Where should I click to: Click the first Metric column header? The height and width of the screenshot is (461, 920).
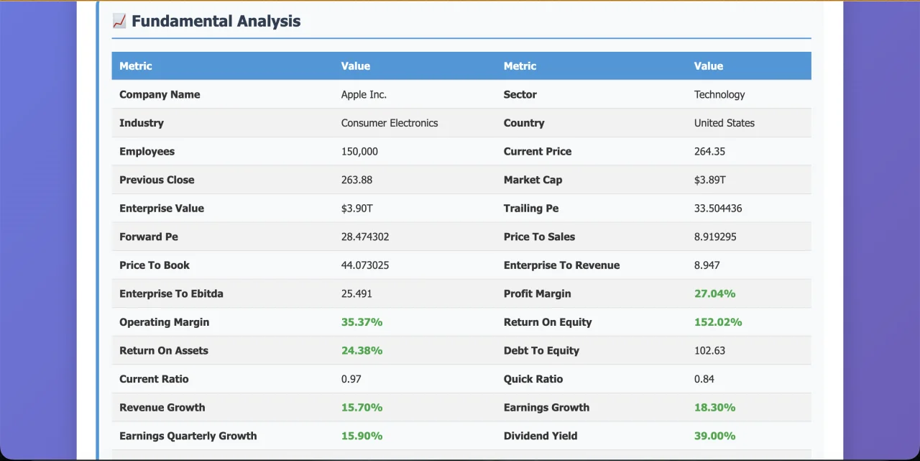coord(136,66)
